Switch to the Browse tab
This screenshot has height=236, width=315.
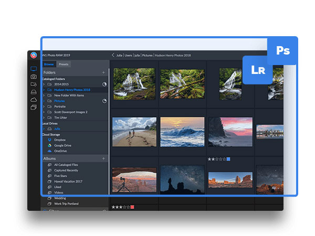click(x=49, y=64)
